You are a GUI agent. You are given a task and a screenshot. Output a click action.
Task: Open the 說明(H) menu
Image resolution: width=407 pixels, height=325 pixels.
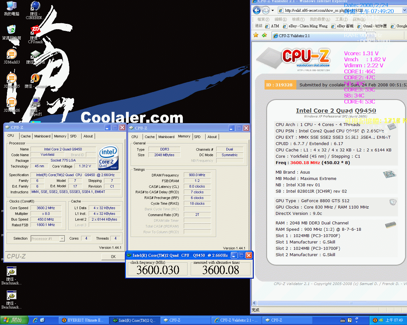359,19
